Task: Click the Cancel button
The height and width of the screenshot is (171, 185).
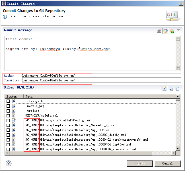Action: [x=168, y=164]
